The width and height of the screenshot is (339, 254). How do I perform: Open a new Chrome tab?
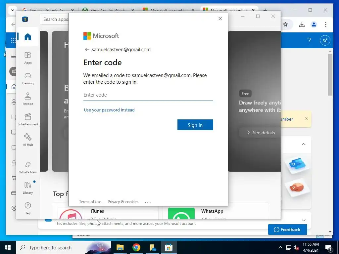(265, 10)
